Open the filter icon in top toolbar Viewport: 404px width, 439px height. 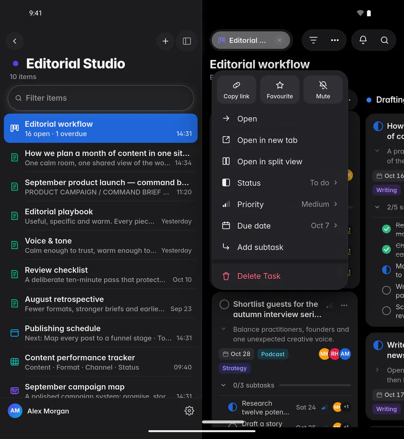click(x=313, y=40)
